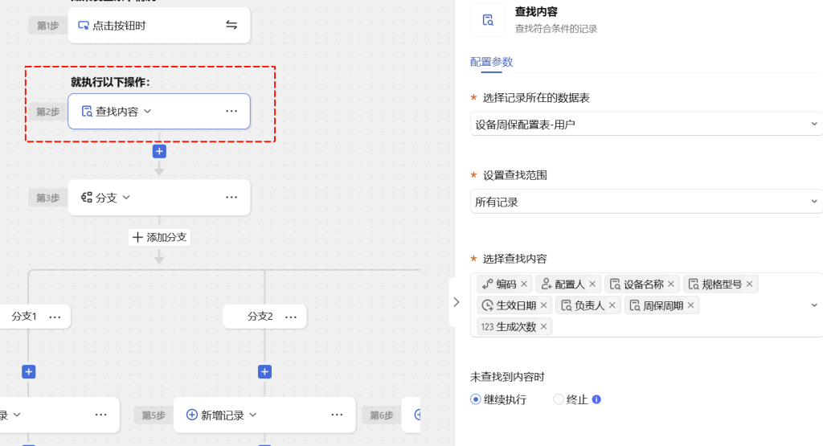Open the 分支1 more options menu
Viewport: 823px width, 446px height.
pos(55,317)
